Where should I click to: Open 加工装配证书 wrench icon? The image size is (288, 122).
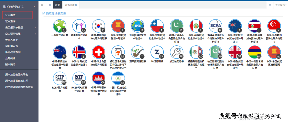[177, 52]
